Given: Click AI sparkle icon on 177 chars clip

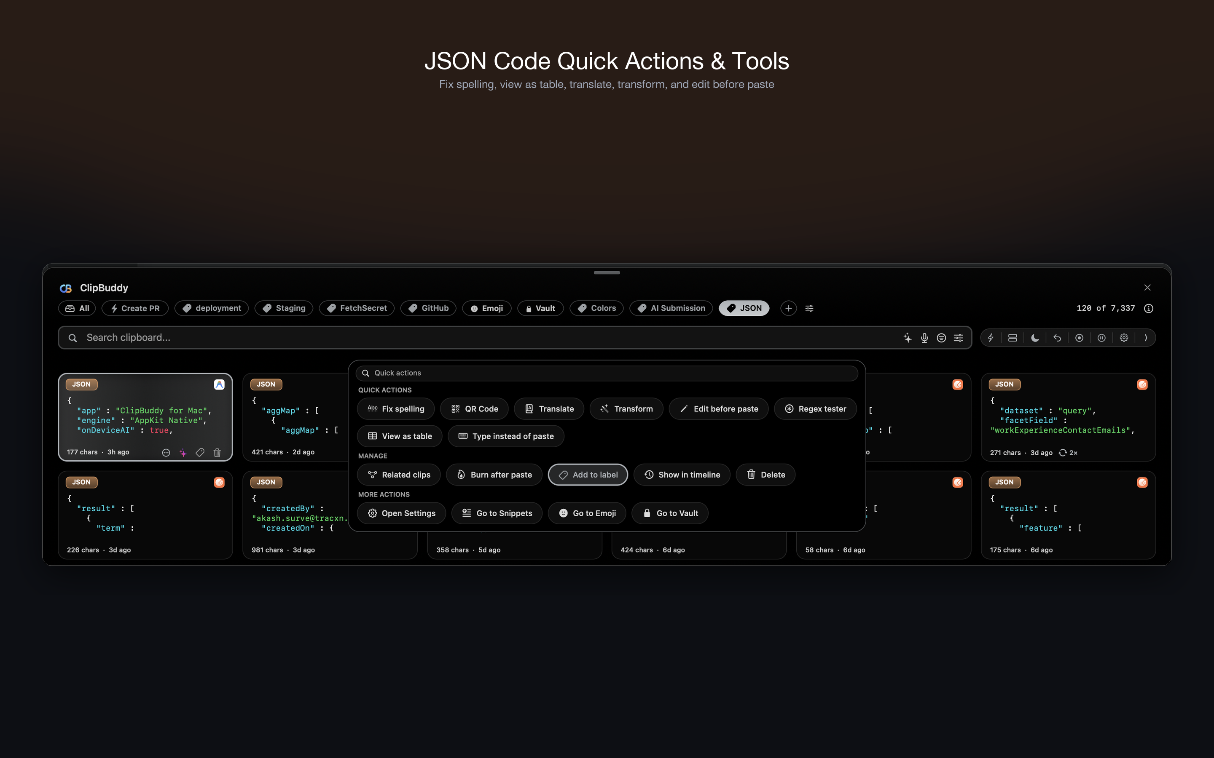Looking at the screenshot, I should pyautogui.click(x=183, y=453).
